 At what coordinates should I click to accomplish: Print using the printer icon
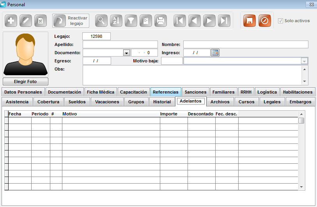(161, 21)
